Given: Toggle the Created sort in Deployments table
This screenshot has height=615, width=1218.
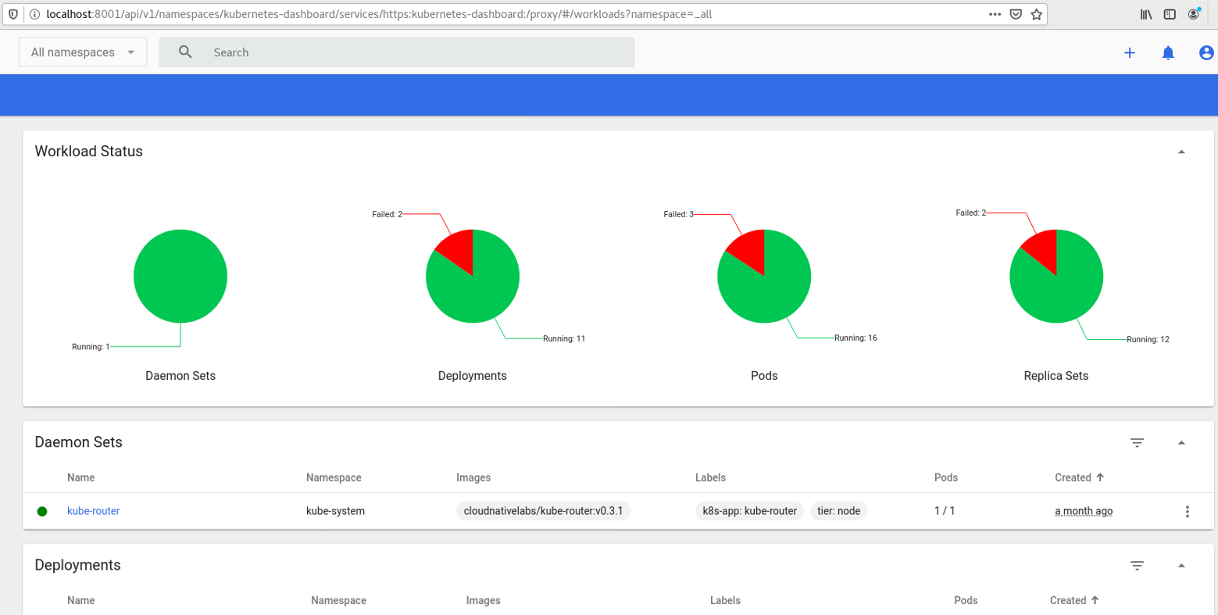Looking at the screenshot, I should coord(1075,600).
